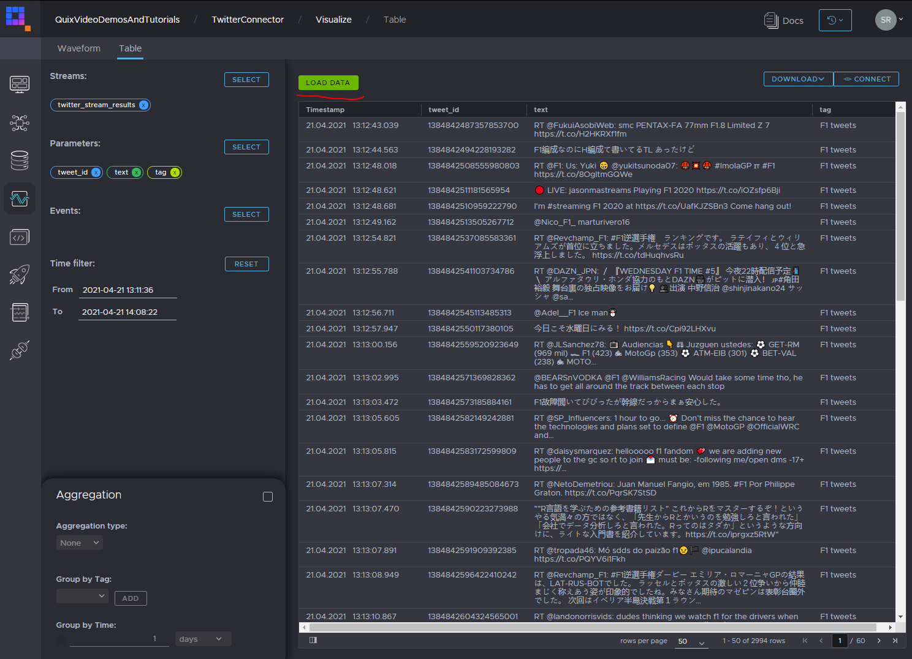This screenshot has height=659, width=912.
Task: Remove the tweet_id parameter chip
Action: click(x=96, y=172)
